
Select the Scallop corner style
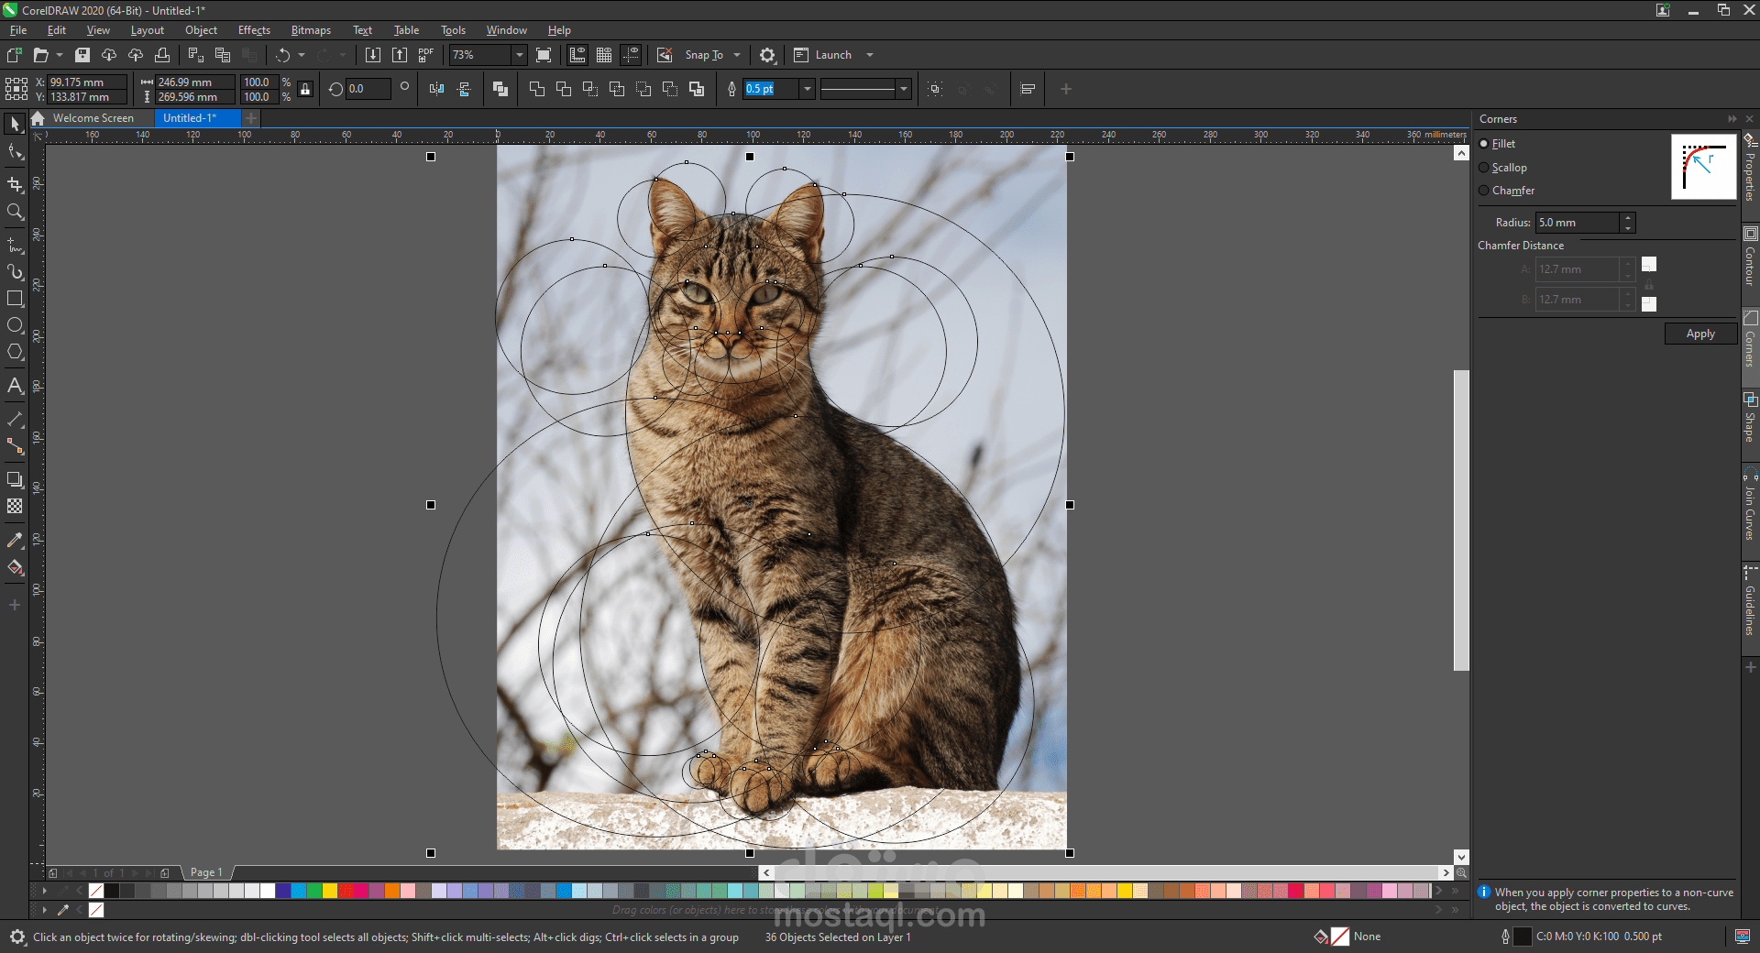[1484, 167]
